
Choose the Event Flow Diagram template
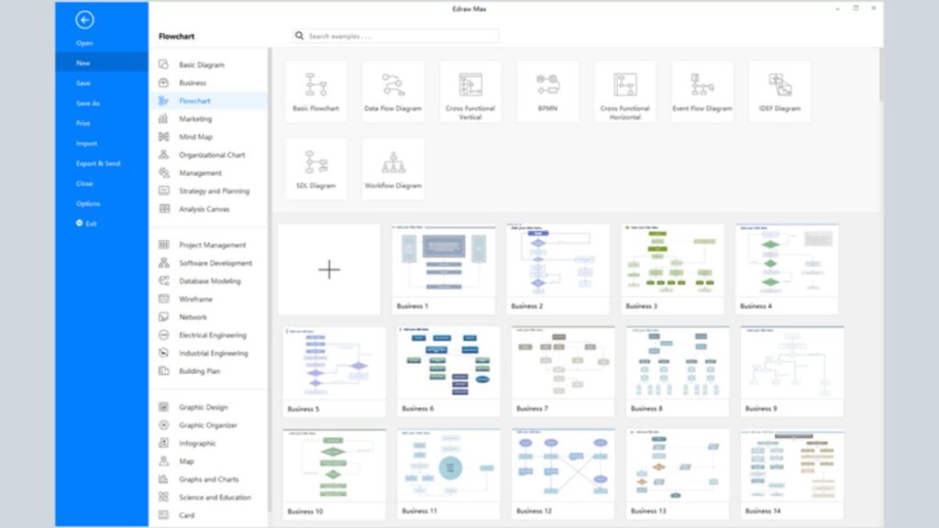coord(701,92)
